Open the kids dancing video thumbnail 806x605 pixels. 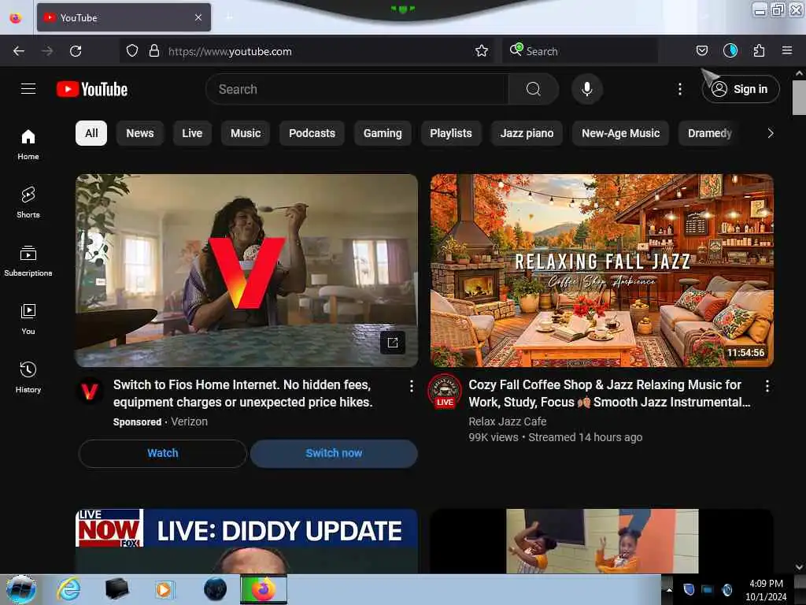coord(602,541)
